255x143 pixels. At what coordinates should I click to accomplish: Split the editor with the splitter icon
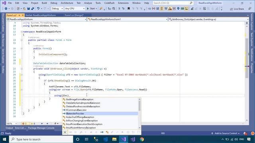tap(247, 23)
